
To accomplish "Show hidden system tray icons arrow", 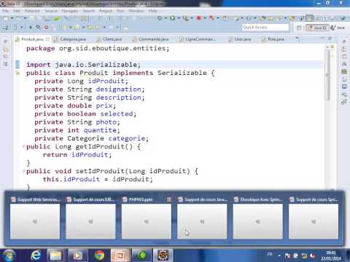I will click(279, 255).
